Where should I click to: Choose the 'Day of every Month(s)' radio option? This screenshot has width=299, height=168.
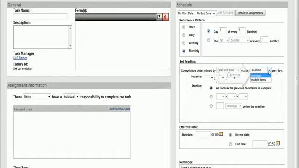(209, 31)
